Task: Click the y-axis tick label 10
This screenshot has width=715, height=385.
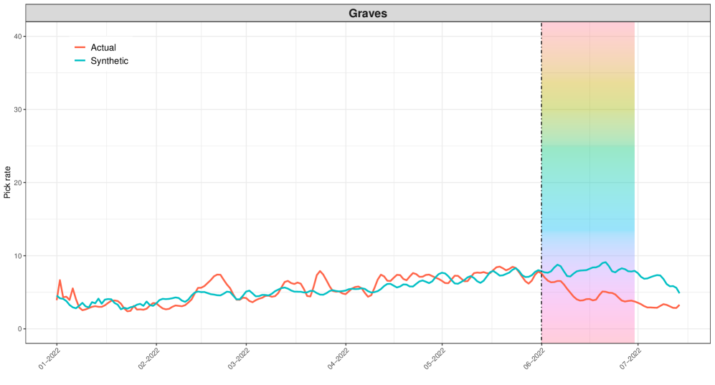Action: tap(18, 256)
